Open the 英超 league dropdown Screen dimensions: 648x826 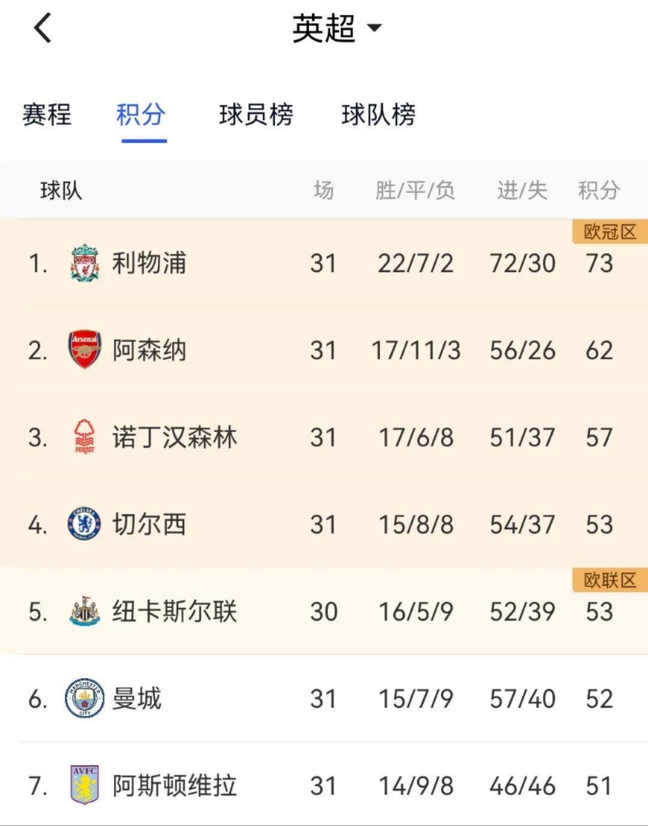coord(337,28)
